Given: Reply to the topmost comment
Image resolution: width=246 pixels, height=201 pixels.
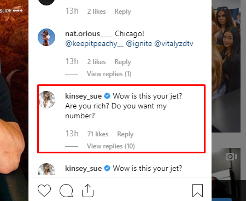Looking at the screenshot, I should tap(122, 12).
